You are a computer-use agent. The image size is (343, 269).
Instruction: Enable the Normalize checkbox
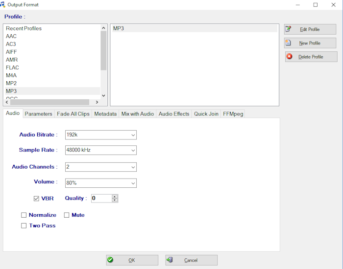[24, 215]
